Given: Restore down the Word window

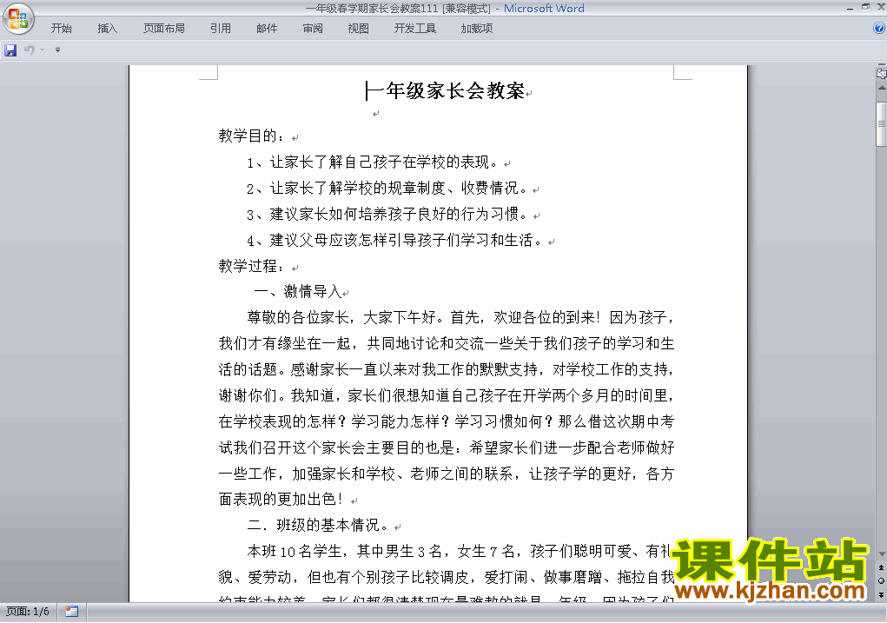Looking at the screenshot, I should point(865,7).
